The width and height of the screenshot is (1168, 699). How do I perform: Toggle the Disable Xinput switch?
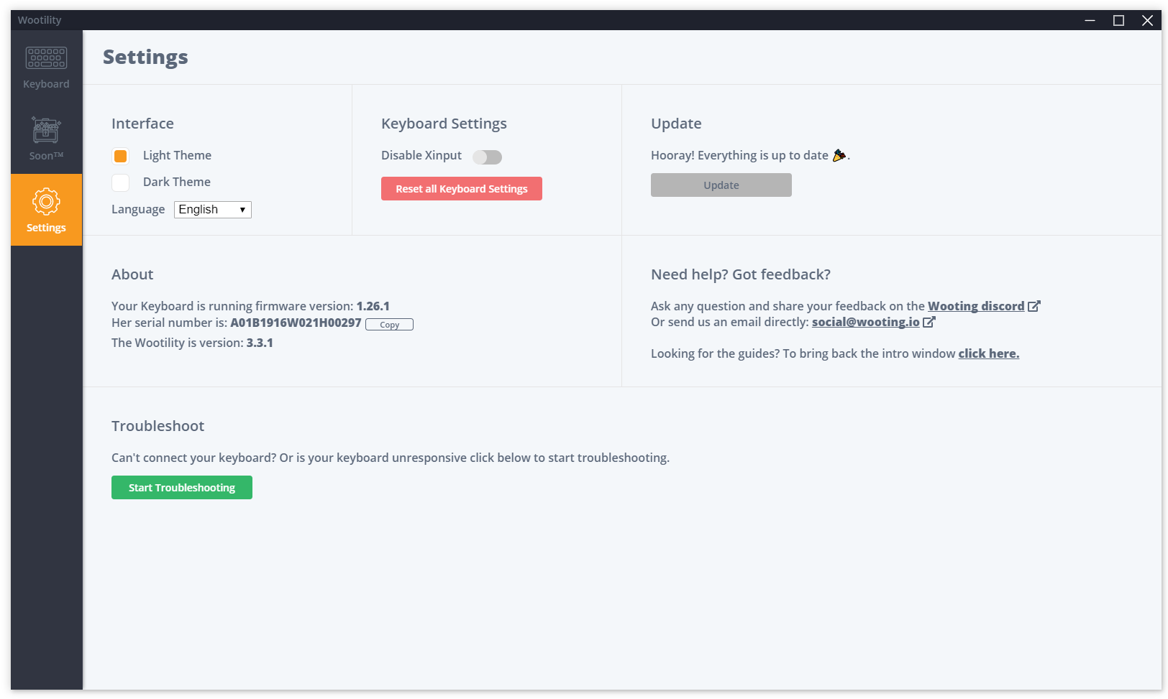(x=487, y=157)
